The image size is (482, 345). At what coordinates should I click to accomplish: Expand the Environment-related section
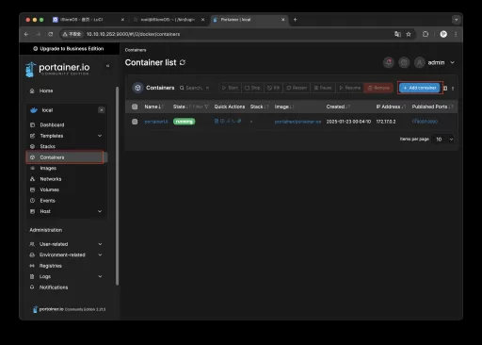(100, 255)
